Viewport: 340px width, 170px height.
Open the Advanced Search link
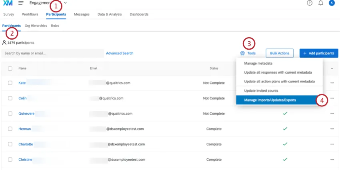point(120,53)
